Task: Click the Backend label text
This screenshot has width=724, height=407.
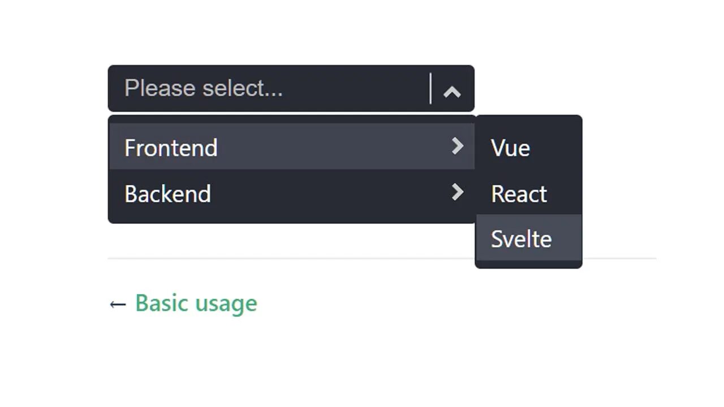Action: tap(167, 194)
